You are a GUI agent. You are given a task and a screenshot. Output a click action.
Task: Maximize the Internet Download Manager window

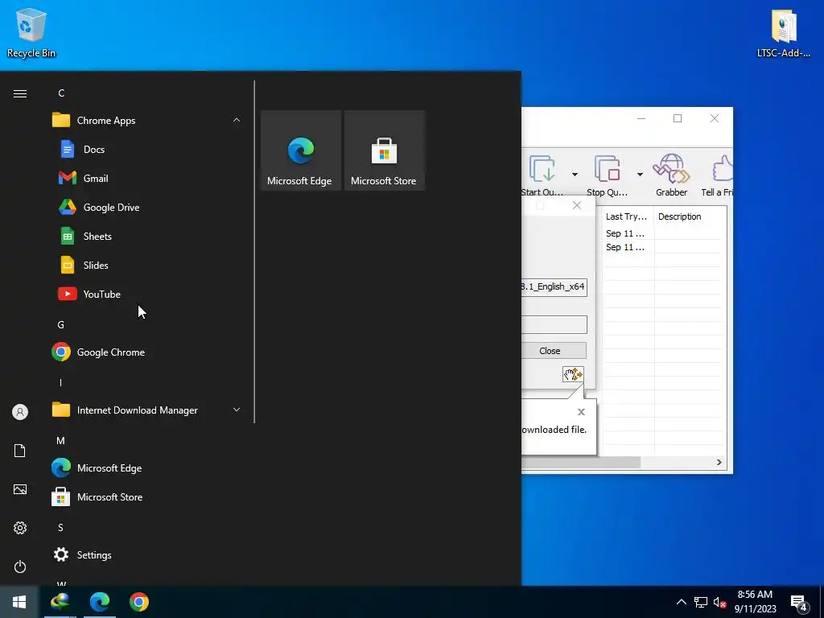[678, 119]
